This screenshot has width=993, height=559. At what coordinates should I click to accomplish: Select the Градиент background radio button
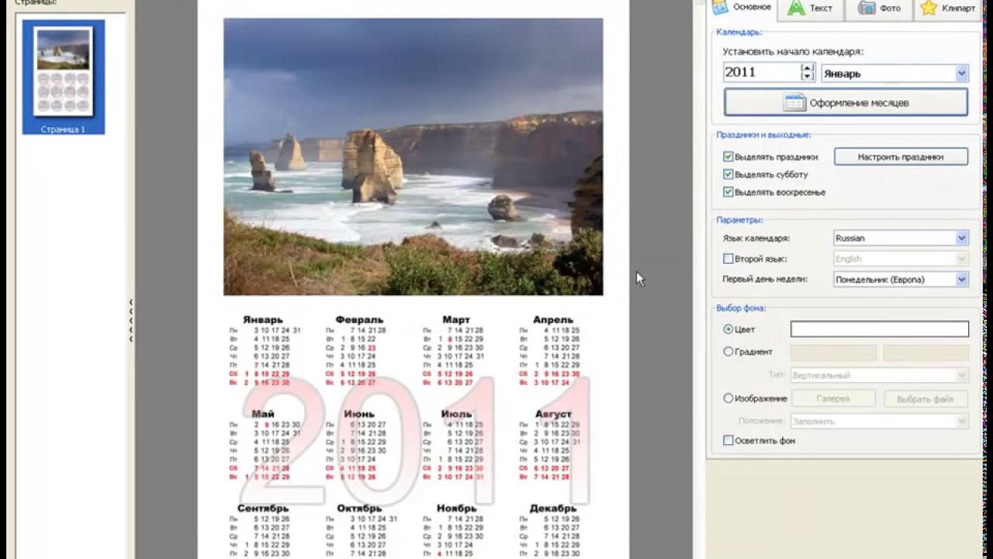(728, 352)
